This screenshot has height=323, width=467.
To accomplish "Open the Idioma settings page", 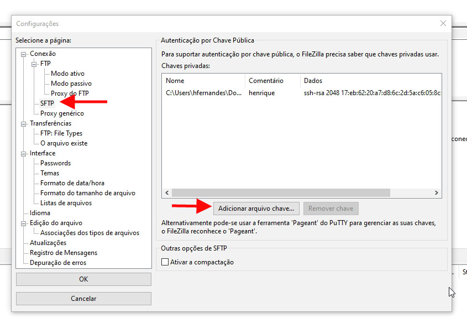I will [x=40, y=213].
